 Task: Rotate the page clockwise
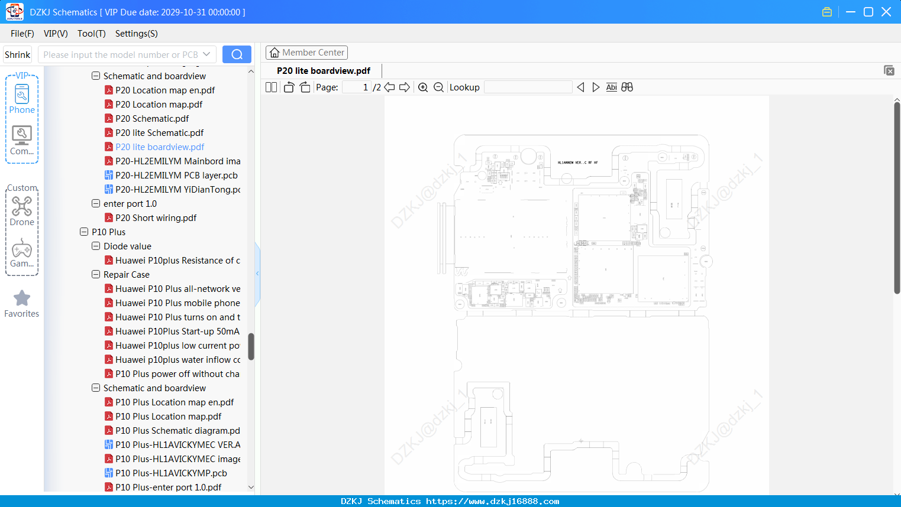click(x=305, y=87)
